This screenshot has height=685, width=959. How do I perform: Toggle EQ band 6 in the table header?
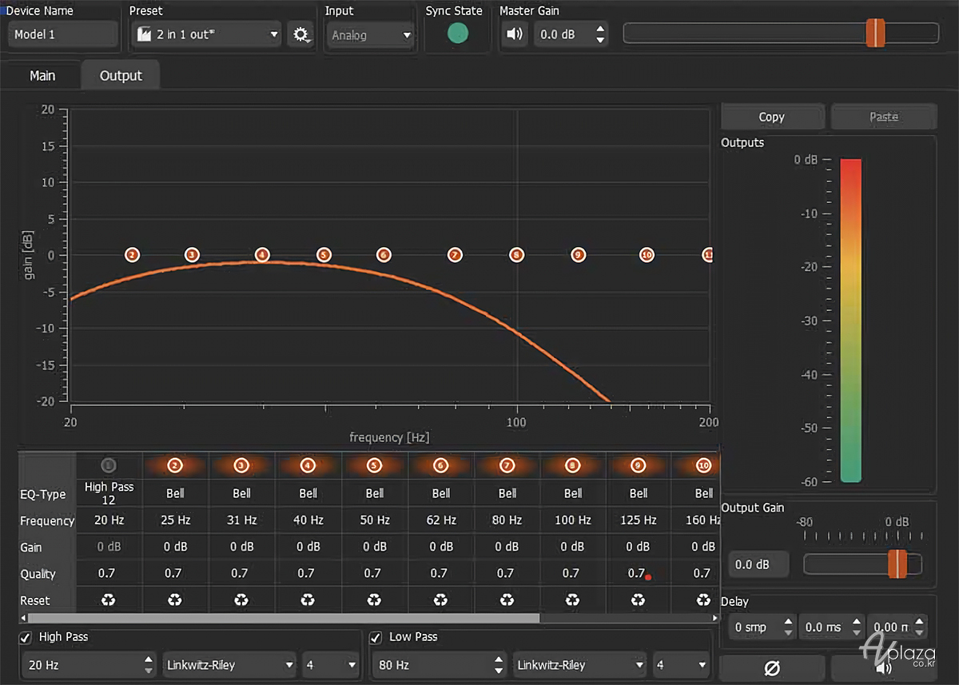(440, 465)
